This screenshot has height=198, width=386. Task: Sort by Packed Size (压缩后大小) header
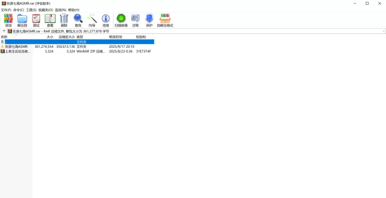click(65, 37)
